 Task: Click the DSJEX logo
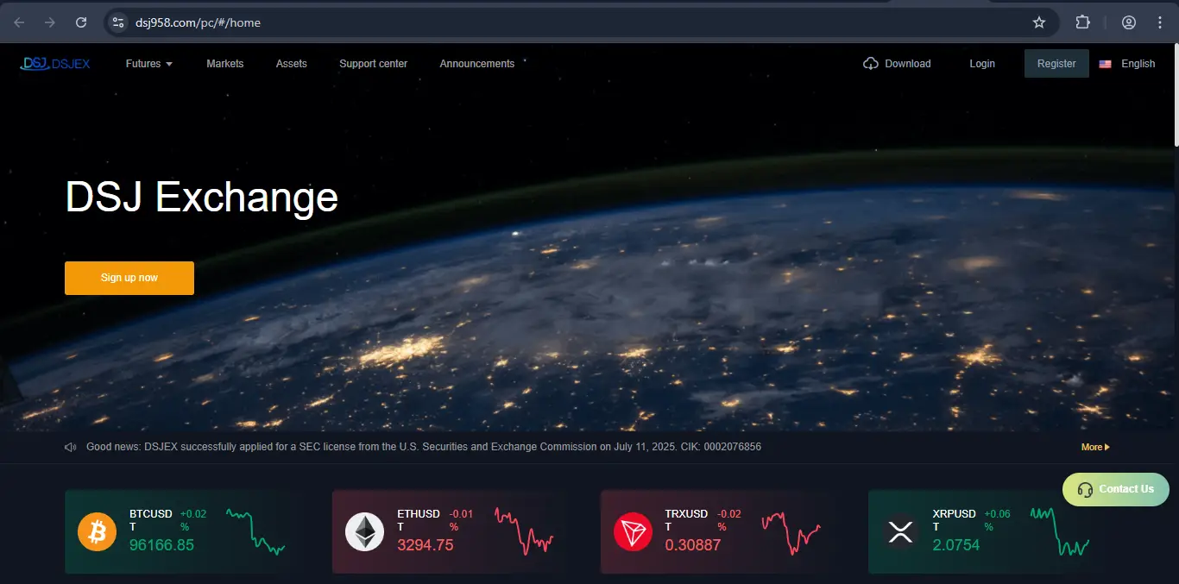(55, 63)
